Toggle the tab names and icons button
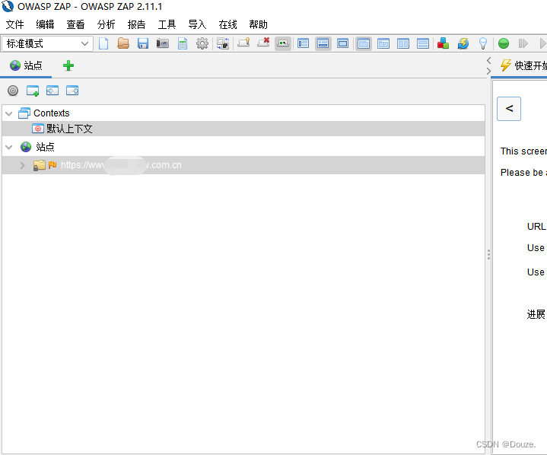 283,43
